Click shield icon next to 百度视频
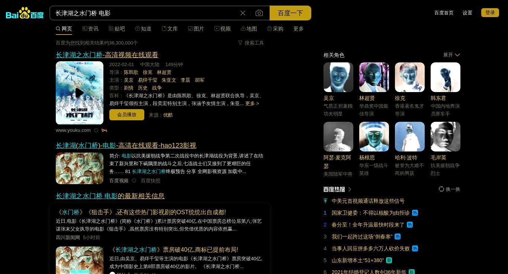Screen dimensions: 508x274 (134, 181)
